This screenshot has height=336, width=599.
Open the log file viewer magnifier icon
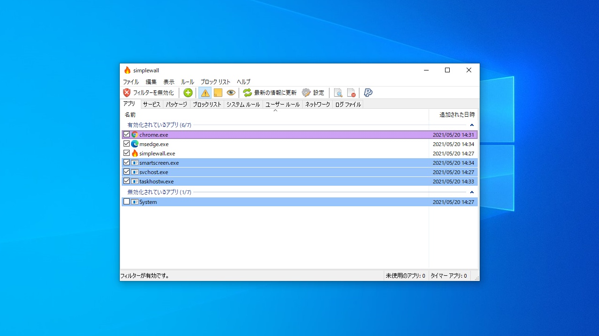click(x=338, y=93)
